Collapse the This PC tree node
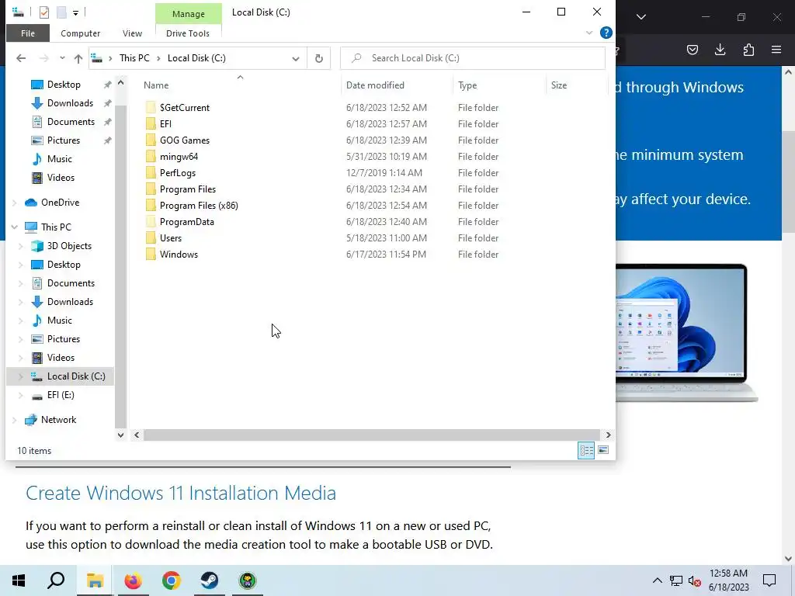Image resolution: width=795 pixels, height=596 pixels. [15, 227]
